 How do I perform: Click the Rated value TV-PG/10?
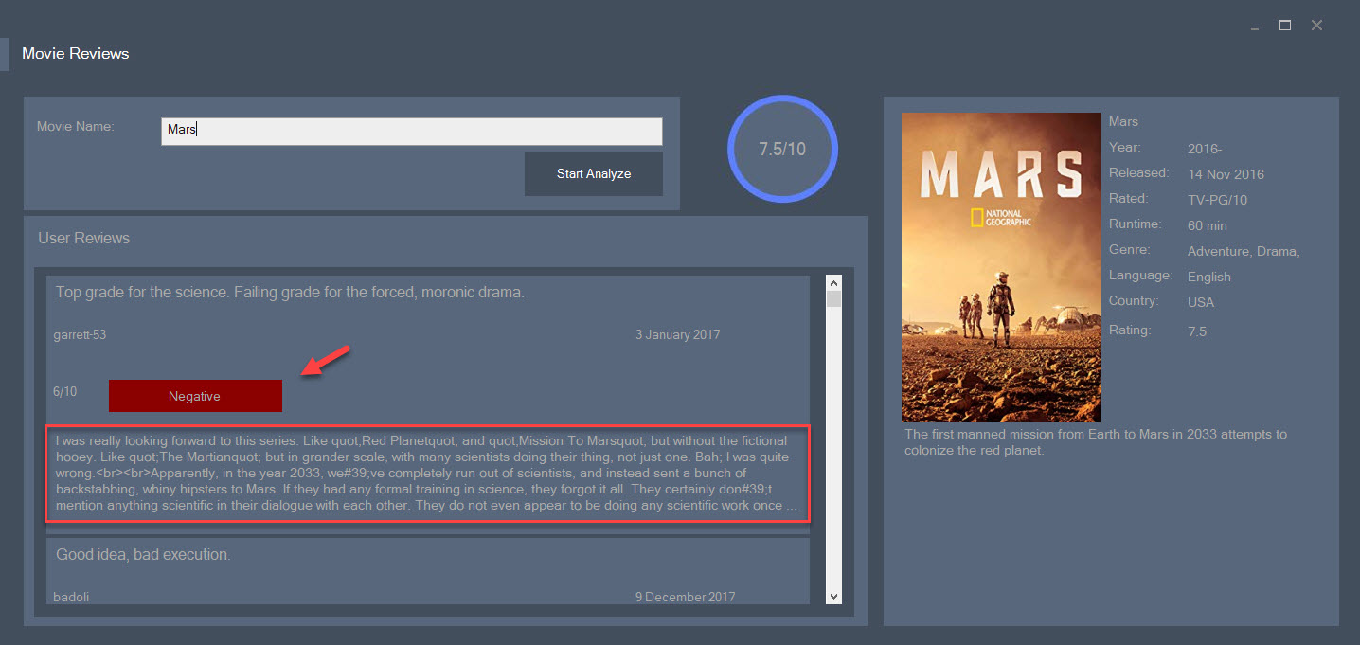click(1218, 200)
